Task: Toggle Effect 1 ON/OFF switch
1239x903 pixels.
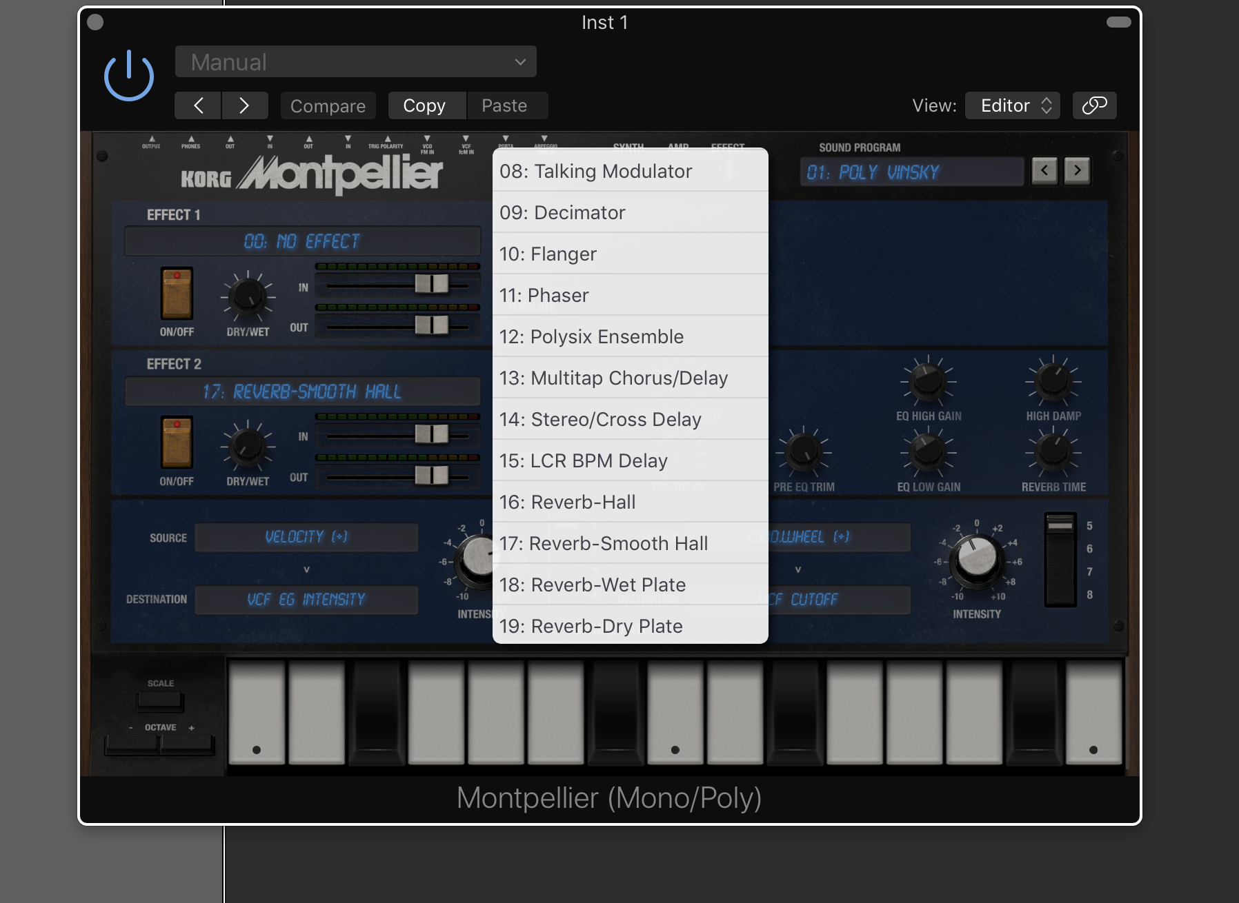Action: click(177, 294)
